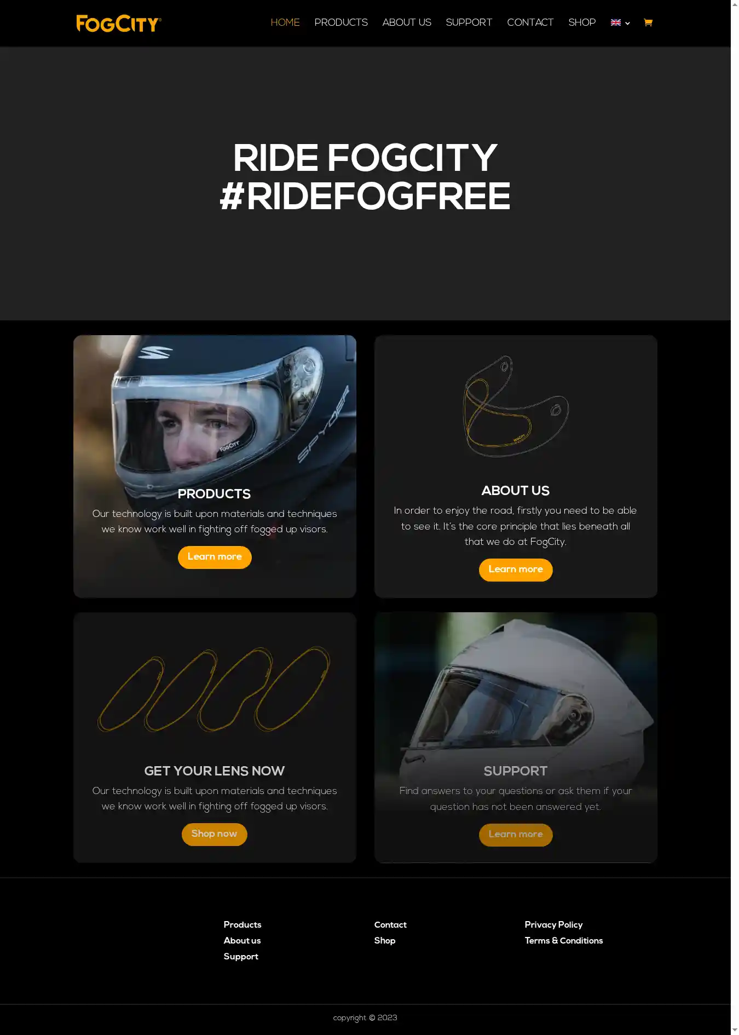Viewport: 739px width, 1035px height.
Task: Select SUPPORT in the top navigation
Action: pos(469,22)
